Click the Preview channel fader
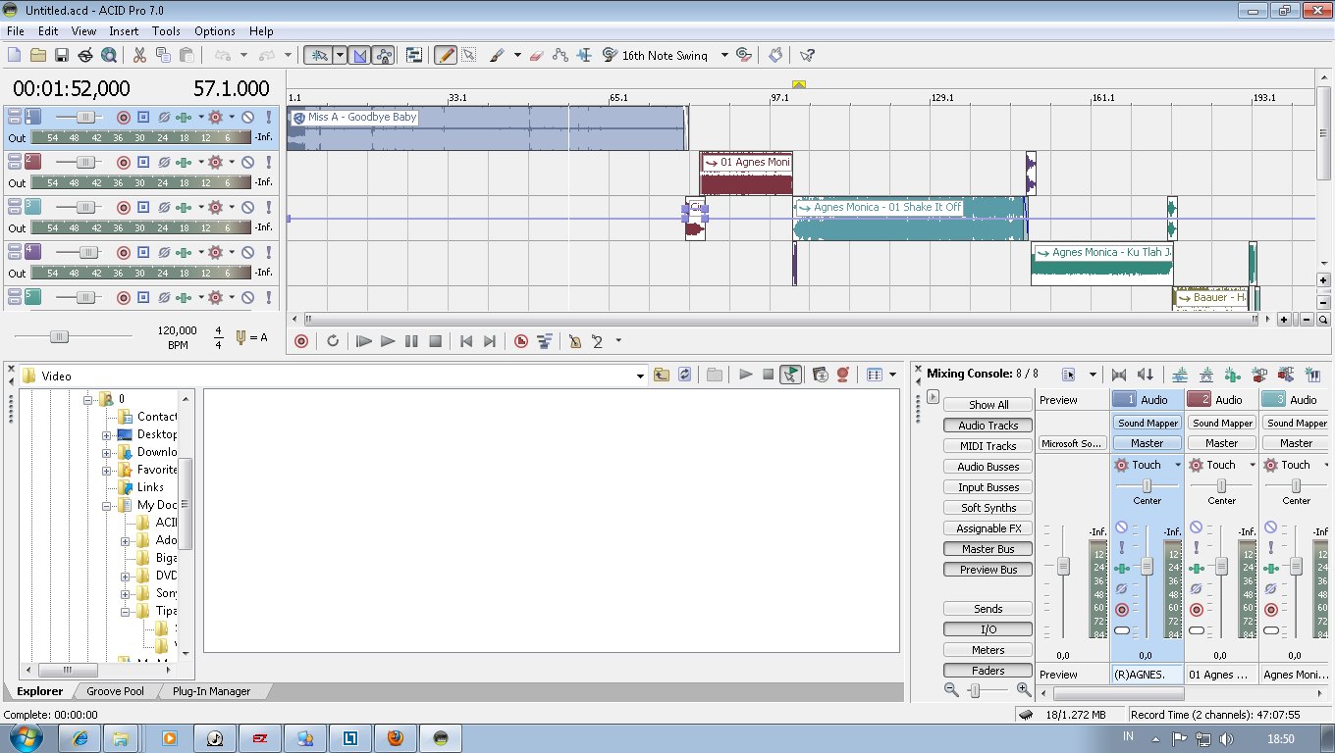Image resolution: width=1335 pixels, height=753 pixels. (1063, 567)
